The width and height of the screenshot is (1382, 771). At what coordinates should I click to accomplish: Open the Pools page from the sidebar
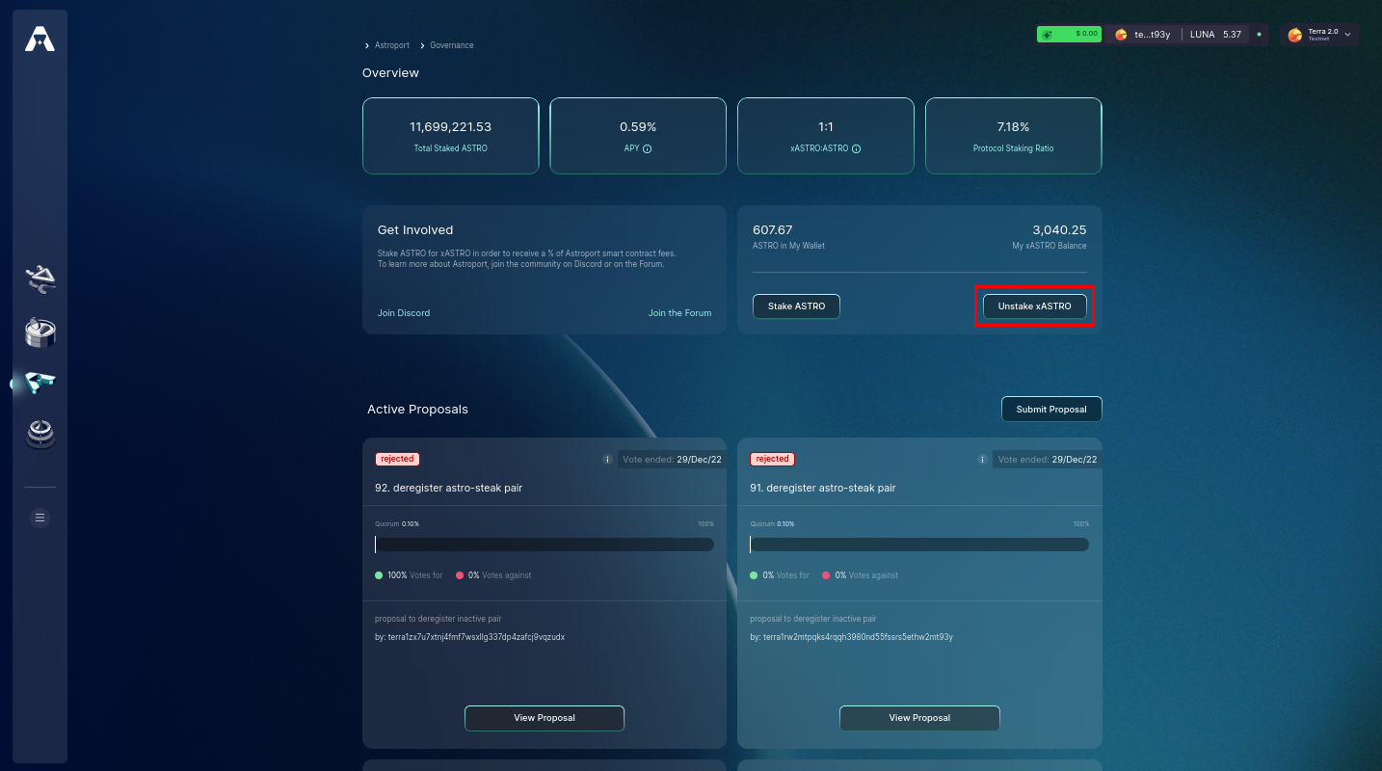point(40,332)
